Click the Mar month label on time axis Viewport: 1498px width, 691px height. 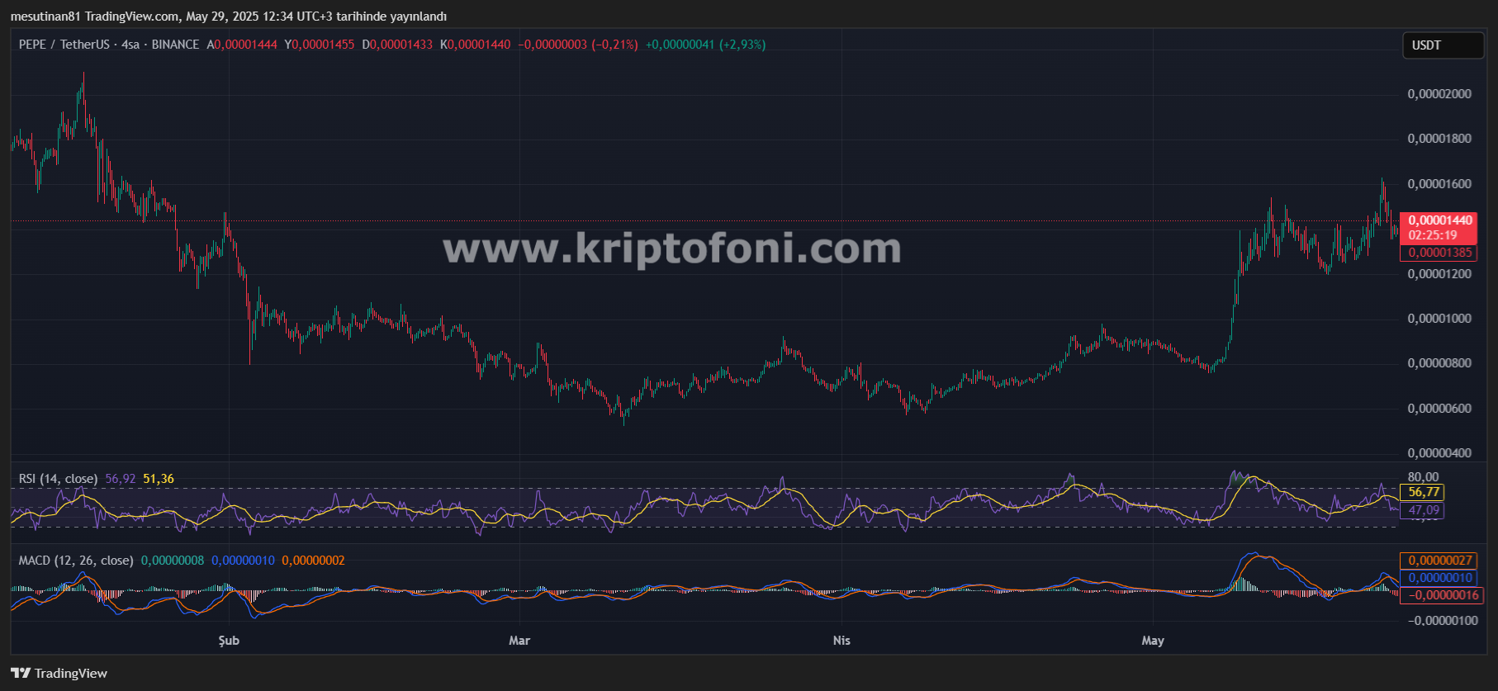click(x=519, y=641)
